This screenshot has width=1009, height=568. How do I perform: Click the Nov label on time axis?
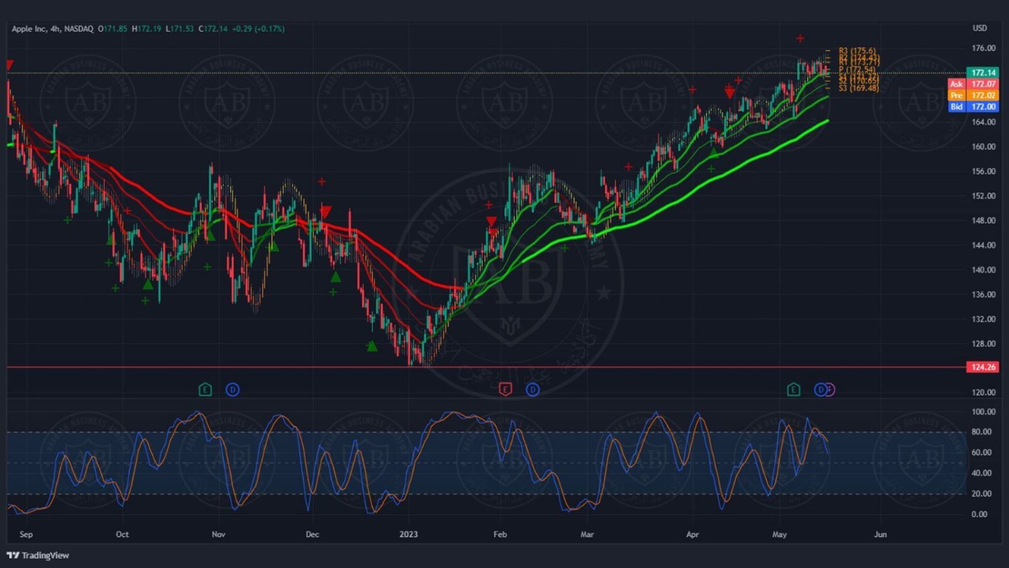pyautogui.click(x=219, y=534)
